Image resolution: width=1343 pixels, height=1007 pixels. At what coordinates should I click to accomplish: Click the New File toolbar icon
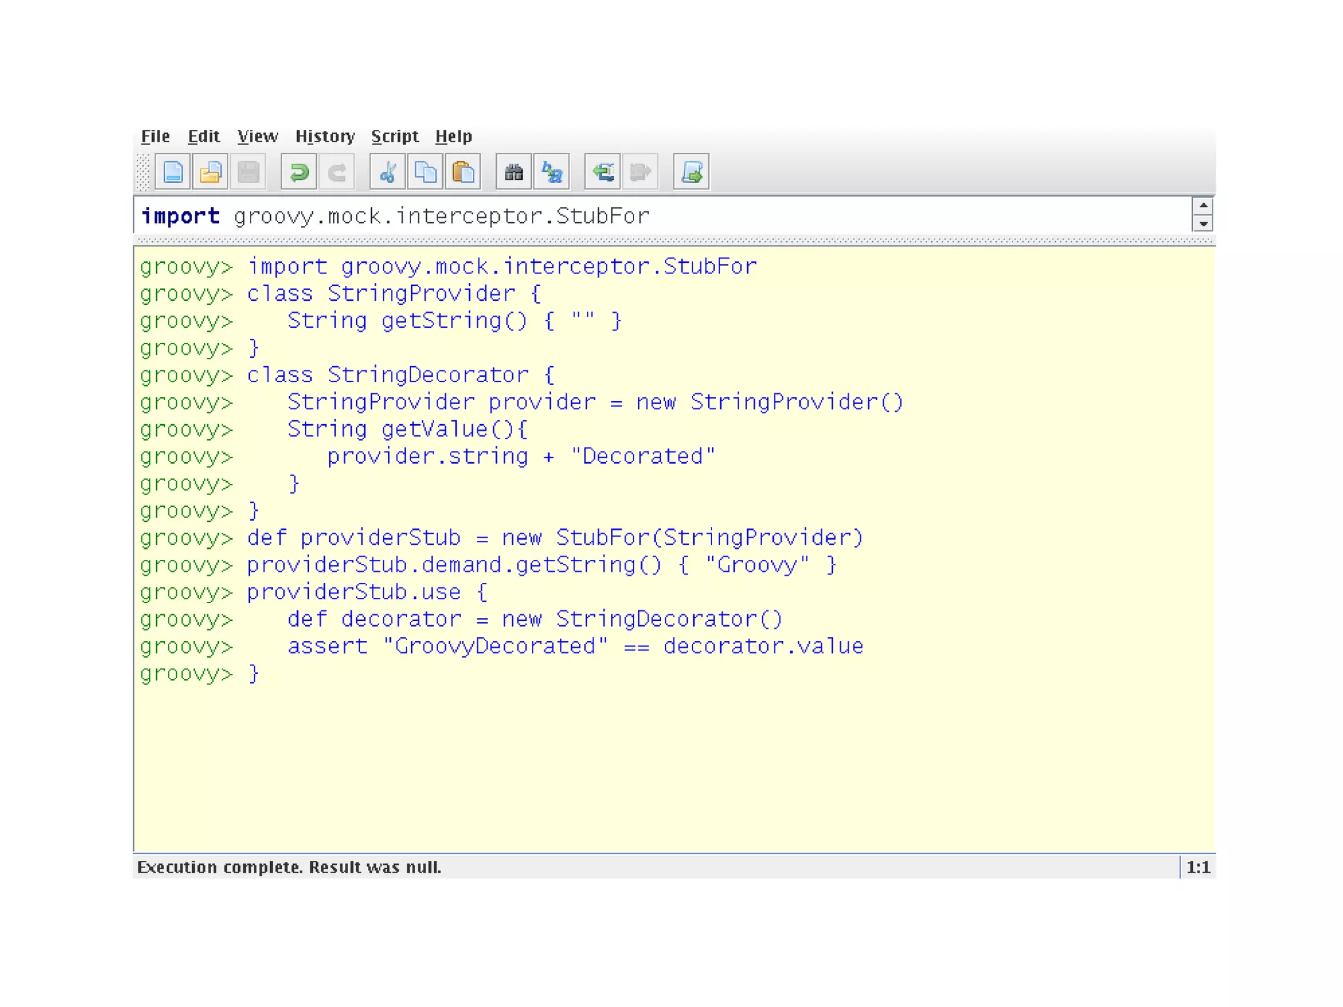(x=172, y=172)
